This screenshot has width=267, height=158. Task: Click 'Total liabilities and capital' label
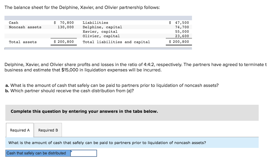click(x=116, y=42)
